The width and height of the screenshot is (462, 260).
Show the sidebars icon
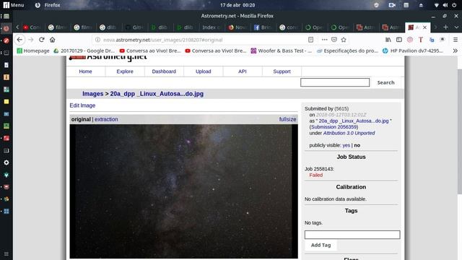coord(399,40)
